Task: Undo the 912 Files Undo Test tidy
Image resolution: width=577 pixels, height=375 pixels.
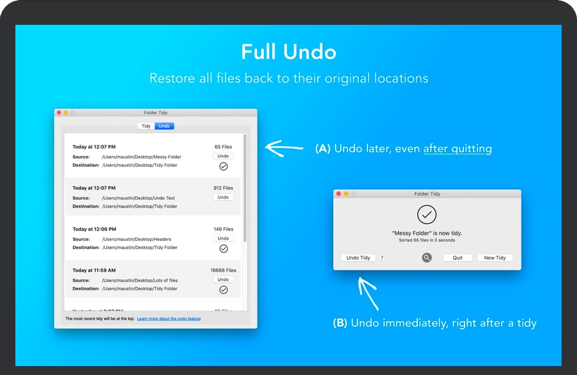Action: 223,197
